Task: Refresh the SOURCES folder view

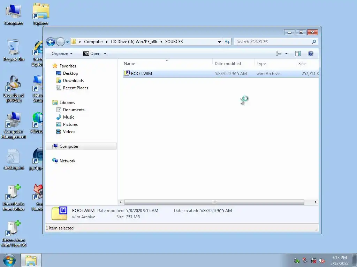Action: (x=227, y=42)
